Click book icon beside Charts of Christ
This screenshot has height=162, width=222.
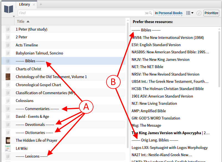(8, 69)
